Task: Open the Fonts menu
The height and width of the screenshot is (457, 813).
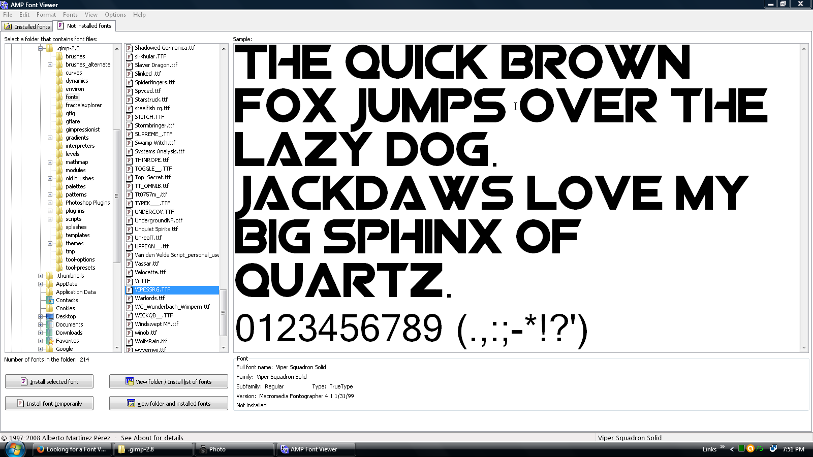Action: coord(70,15)
